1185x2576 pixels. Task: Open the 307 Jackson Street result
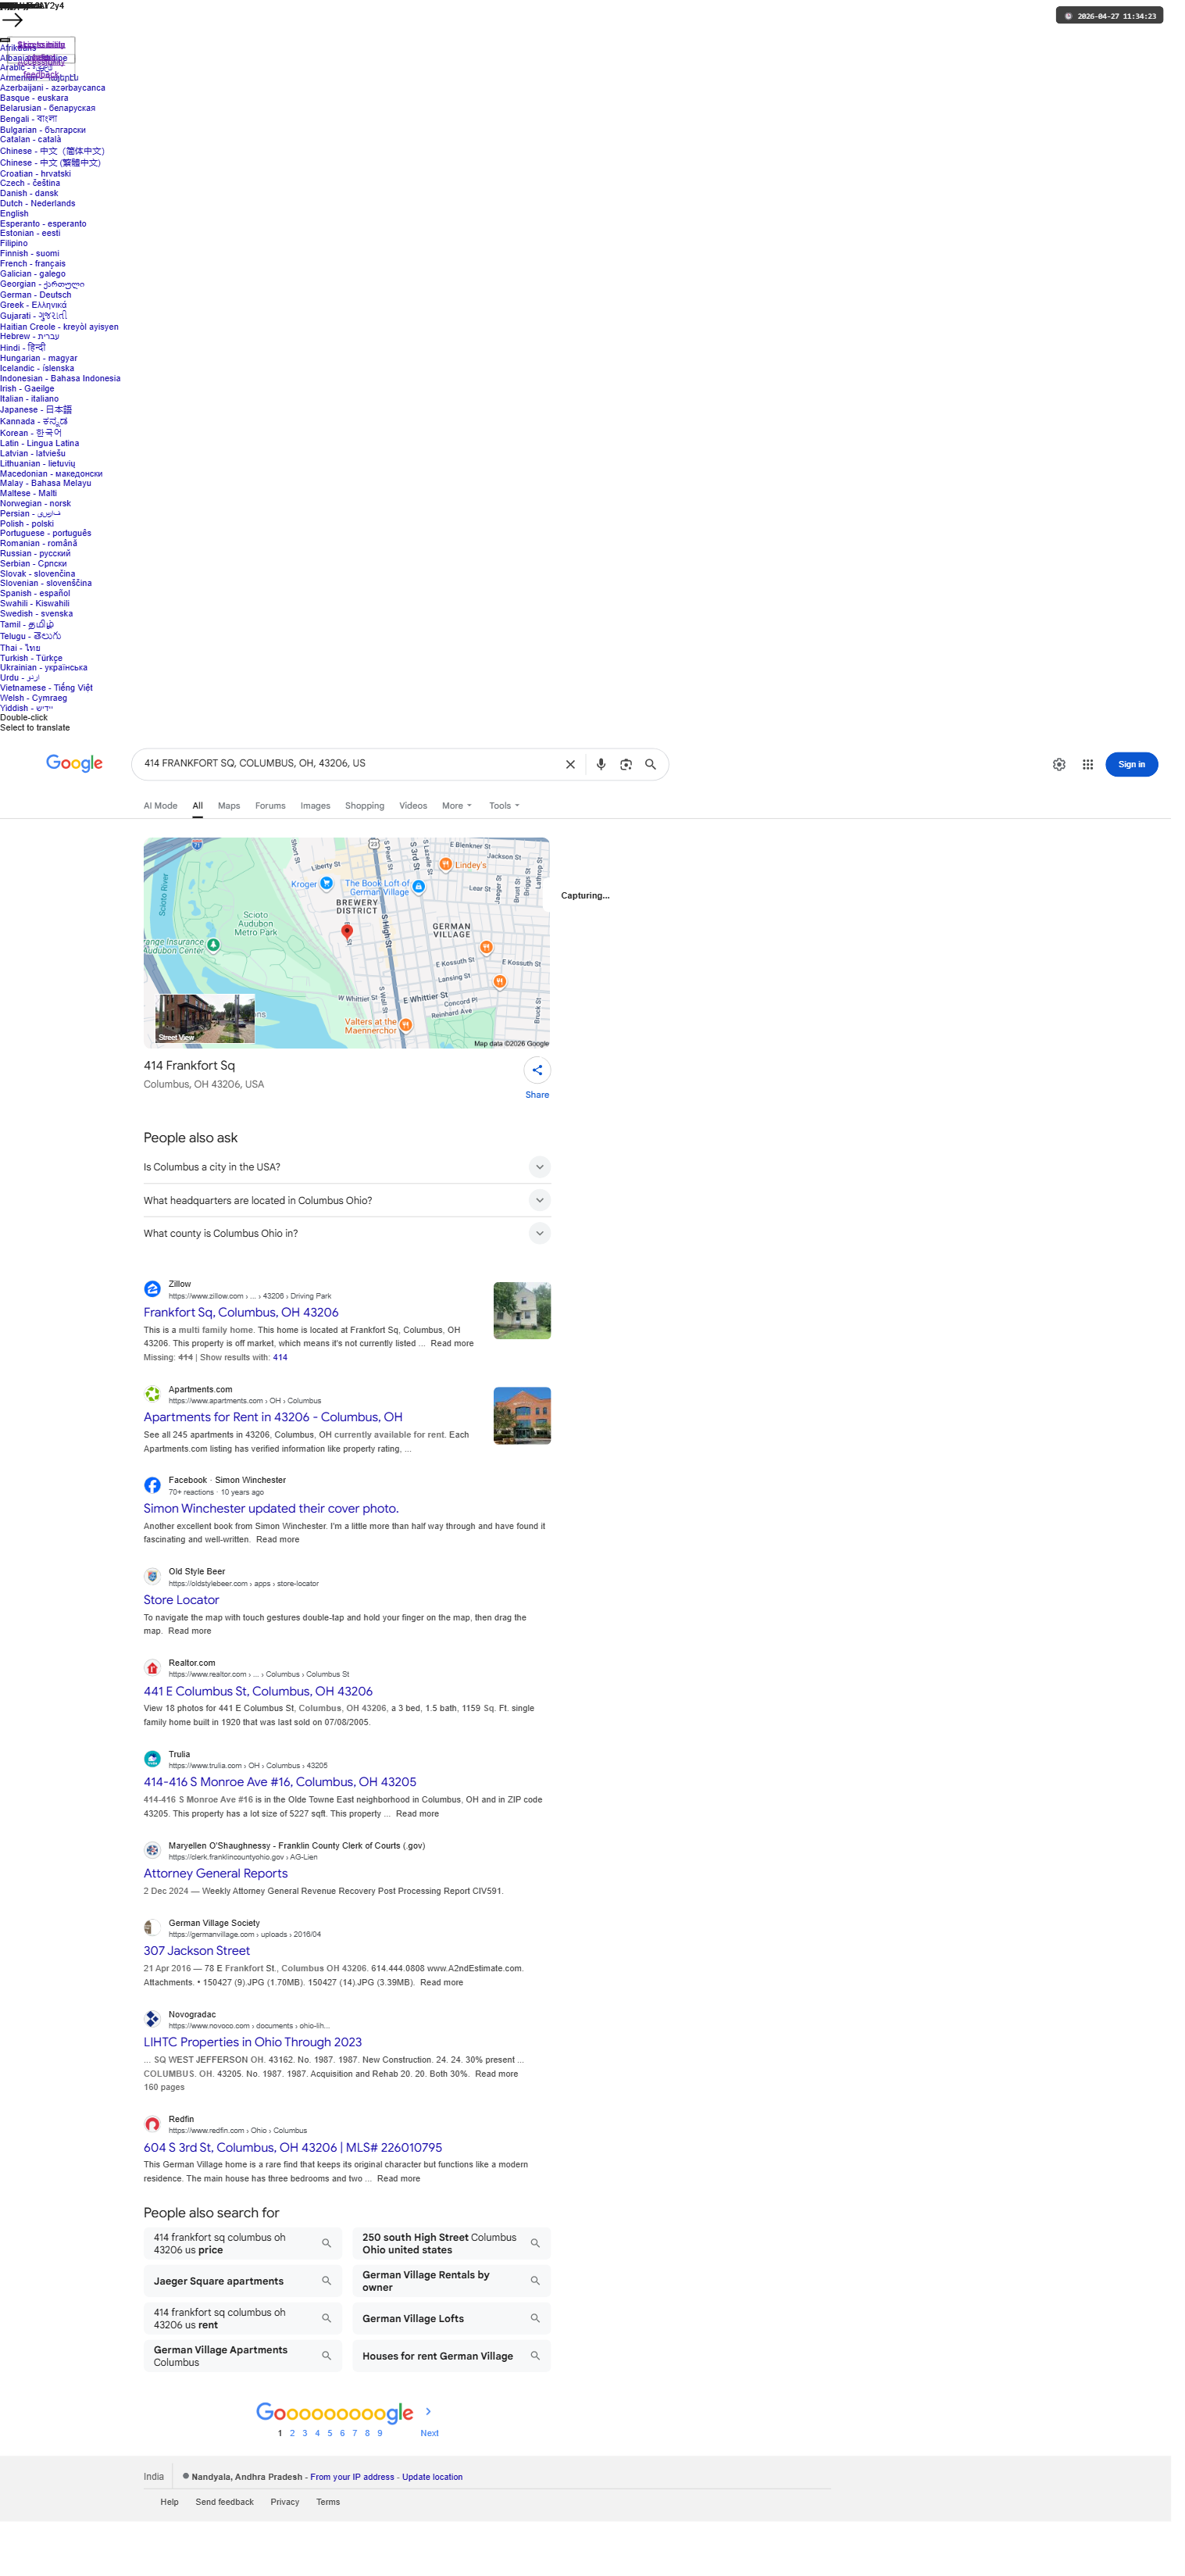[x=197, y=1951]
